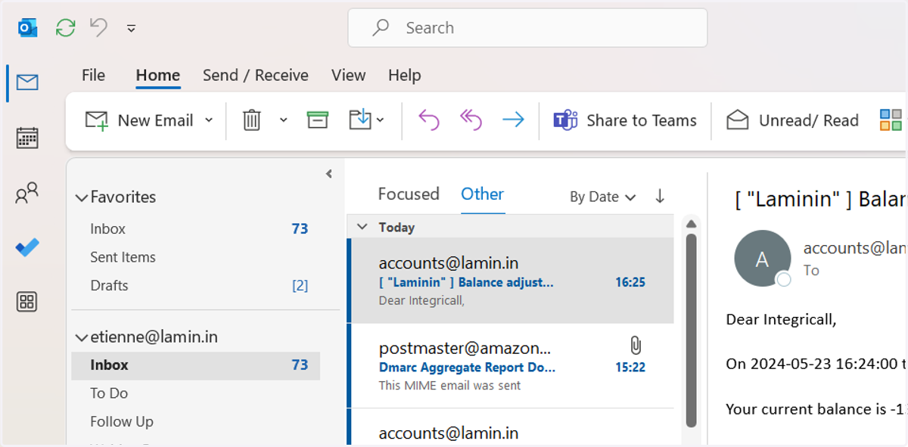Switch to the Other tab
The image size is (908, 447).
click(x=483, y=194)
